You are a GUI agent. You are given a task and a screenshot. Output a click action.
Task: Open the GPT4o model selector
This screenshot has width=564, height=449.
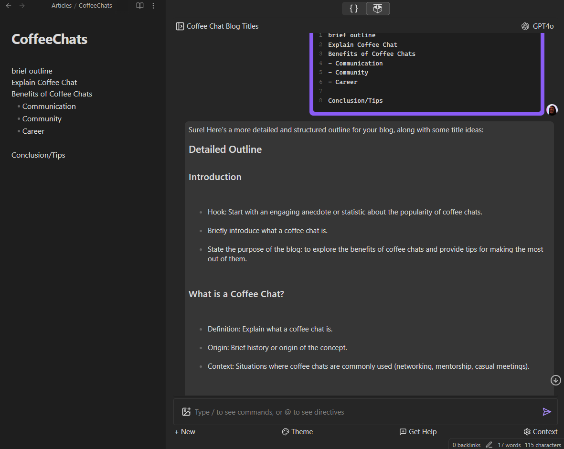click(x=538, y=26)
